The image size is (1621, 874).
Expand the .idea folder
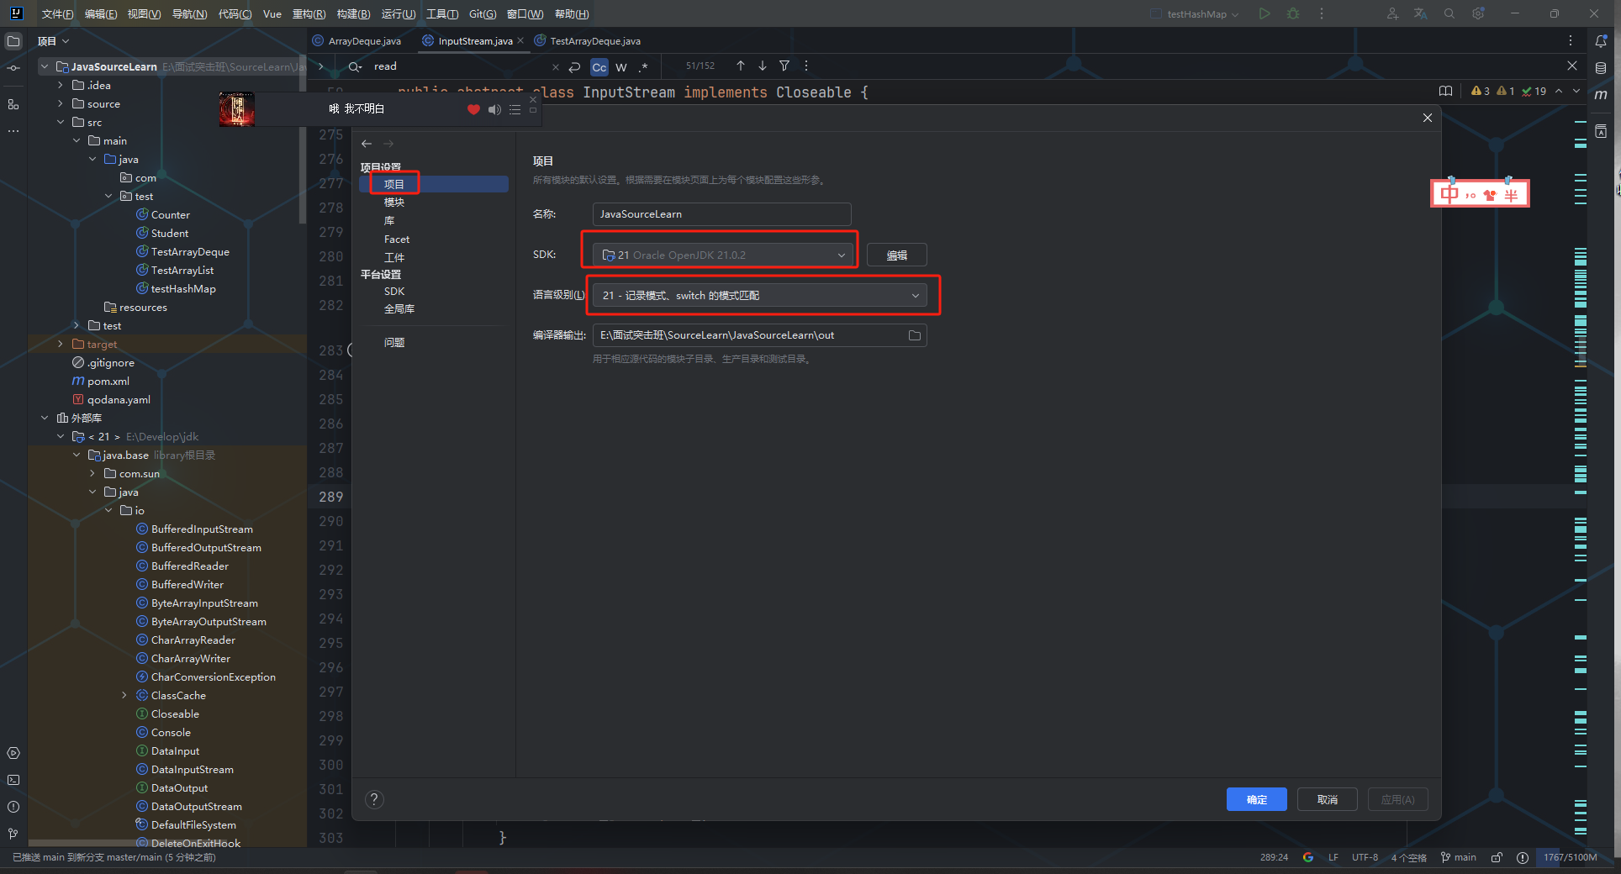coord(60,85)
